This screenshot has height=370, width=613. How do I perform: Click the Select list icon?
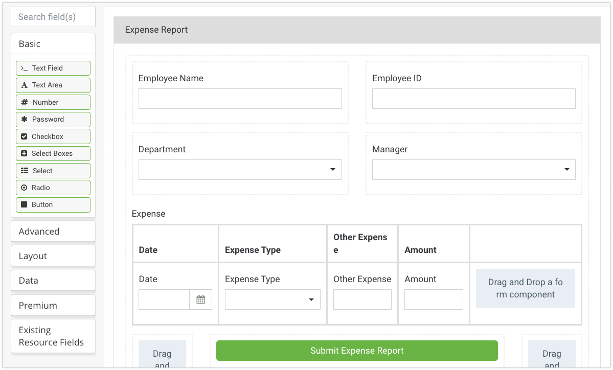pos(25,171)
